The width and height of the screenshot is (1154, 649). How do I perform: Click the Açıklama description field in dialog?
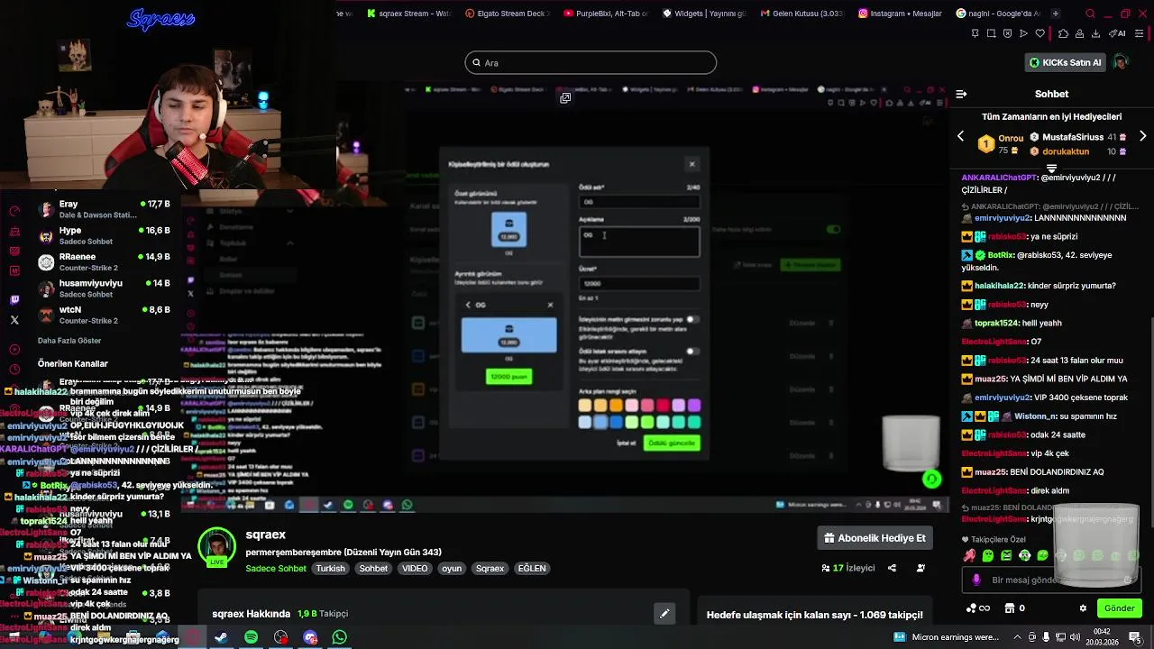click(x=639, y=242)
